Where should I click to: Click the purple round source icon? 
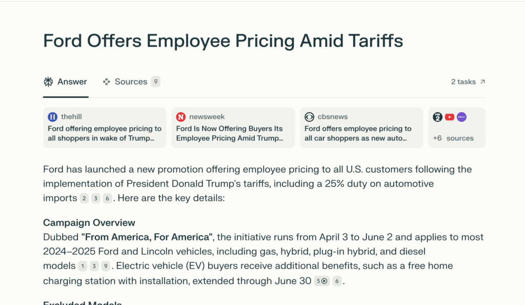461,117
